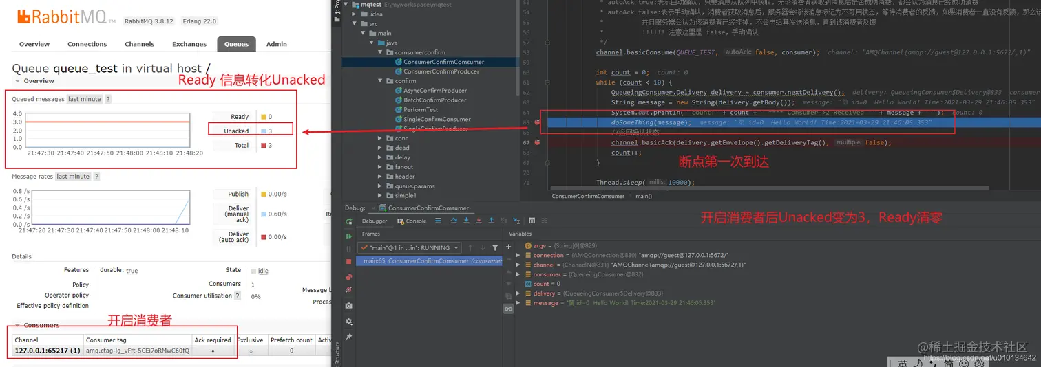Mute all breakpoints
The width and height of the screenshot is (1041, 367).
[349, 290]
